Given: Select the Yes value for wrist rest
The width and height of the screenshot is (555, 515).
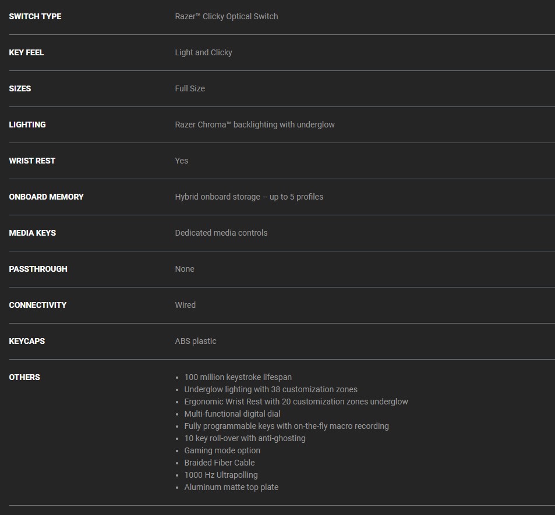Looking at the screenshot, I should coord(182,161).
